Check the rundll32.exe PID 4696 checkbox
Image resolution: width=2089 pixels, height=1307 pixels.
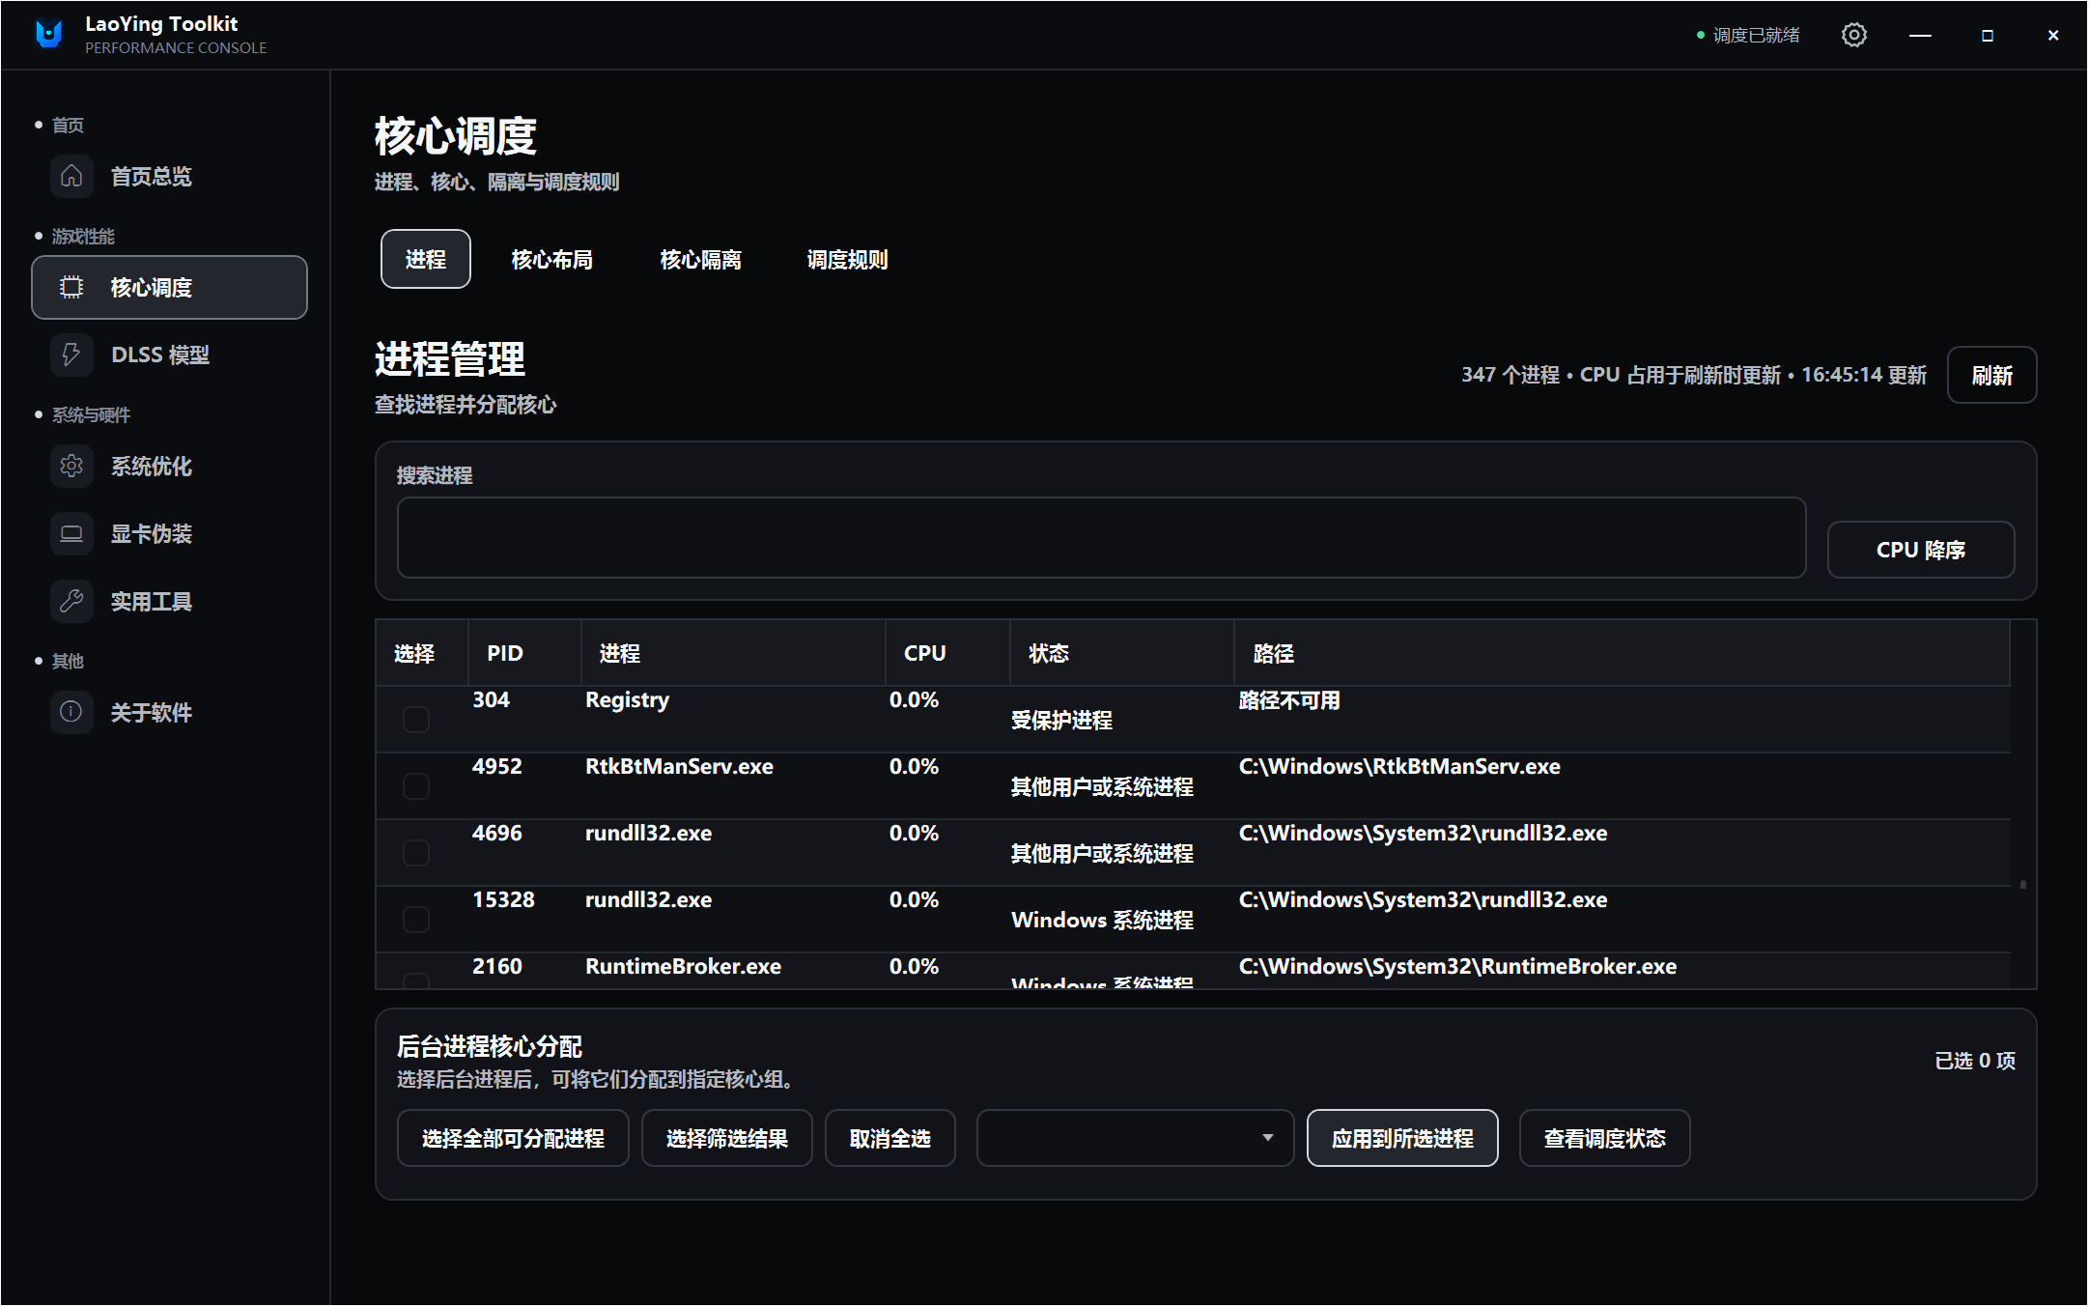point(416,853)
